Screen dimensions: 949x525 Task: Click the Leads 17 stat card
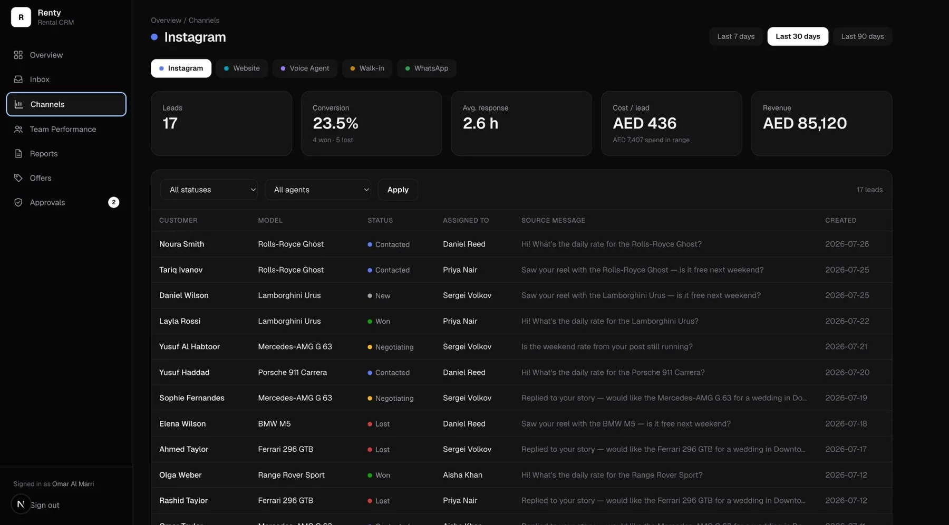point(221,123)
